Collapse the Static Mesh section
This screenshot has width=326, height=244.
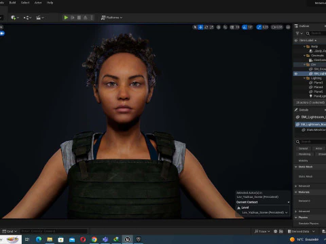coord(296,167)
